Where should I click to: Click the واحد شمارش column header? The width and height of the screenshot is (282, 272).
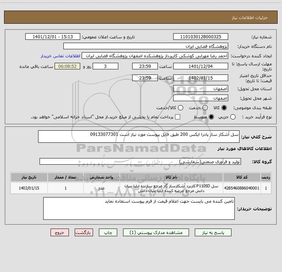[101, 177]
